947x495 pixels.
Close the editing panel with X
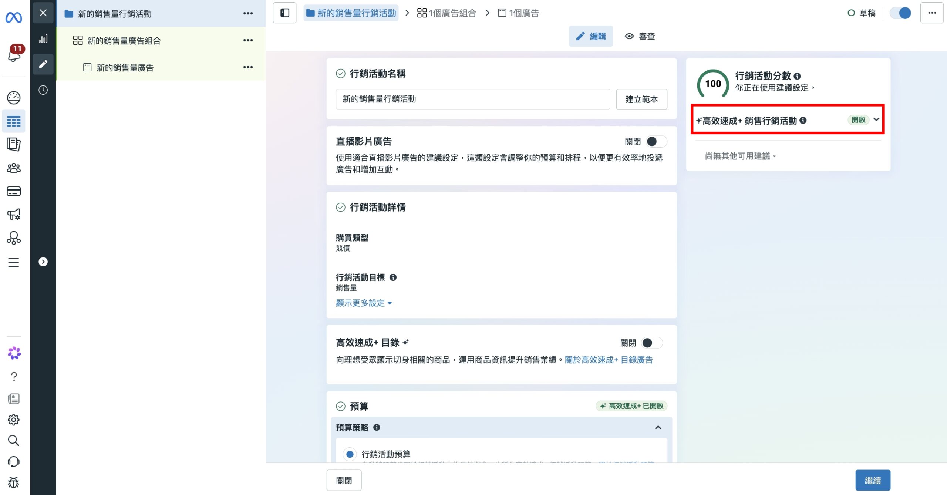43,13
